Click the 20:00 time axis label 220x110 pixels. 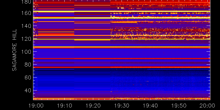tap(207, 106)
